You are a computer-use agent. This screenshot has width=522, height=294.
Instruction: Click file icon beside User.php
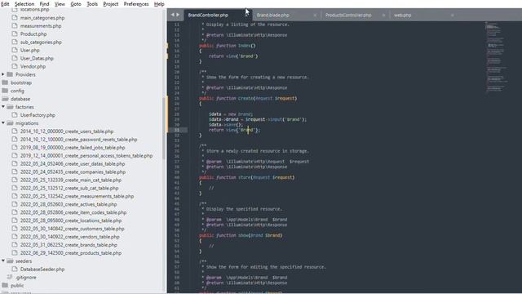[x=15, y=50]
